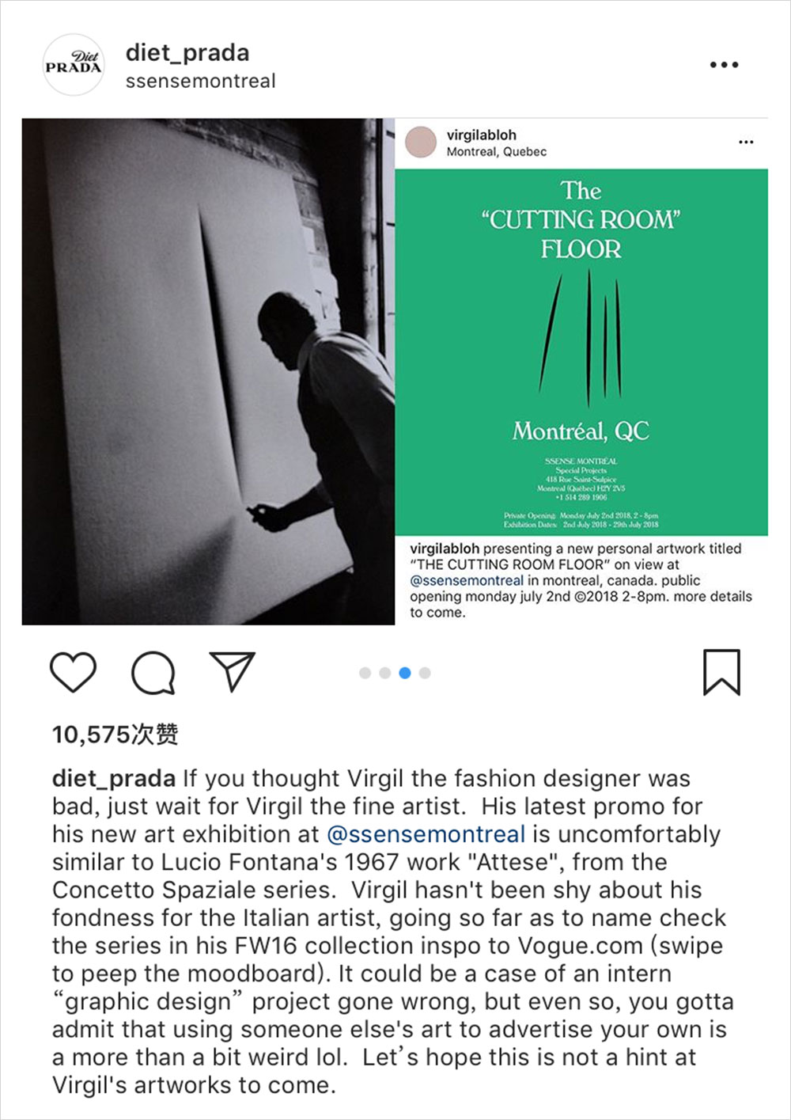Tap the black-and-white Fontana photo

(x=208, y=372)
